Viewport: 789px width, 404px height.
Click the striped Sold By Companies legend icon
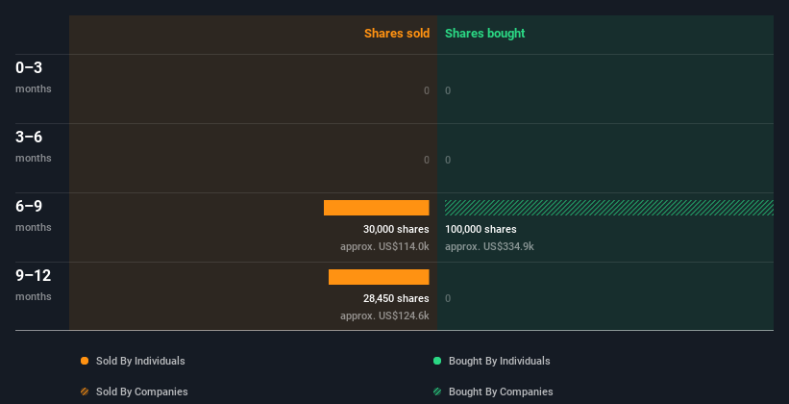85,391
